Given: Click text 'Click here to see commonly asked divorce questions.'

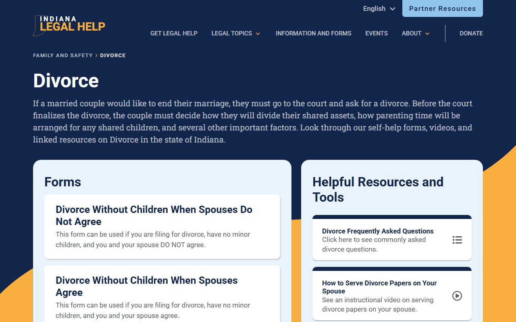Looking at the screenshot, I should [x=374, y=244].
